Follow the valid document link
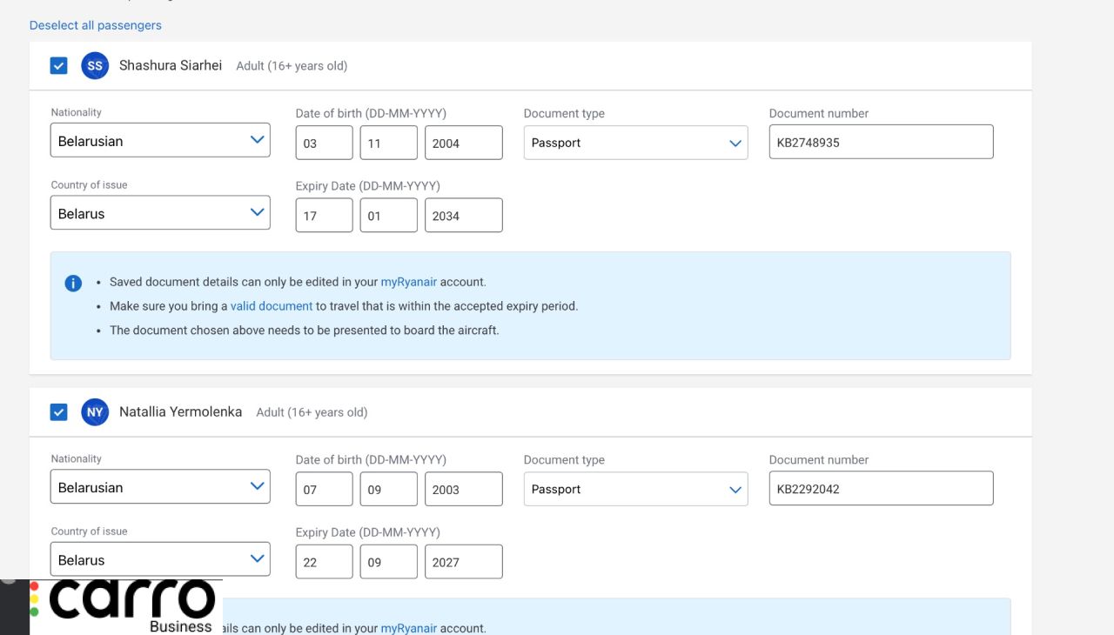This screenshot has height=635, width=1114. coord(272,306)
